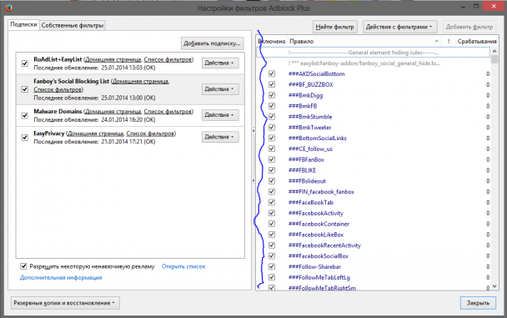
Task: Toggle checkbox for ###AKDSocialBottom rule
Action: point(272,73)
